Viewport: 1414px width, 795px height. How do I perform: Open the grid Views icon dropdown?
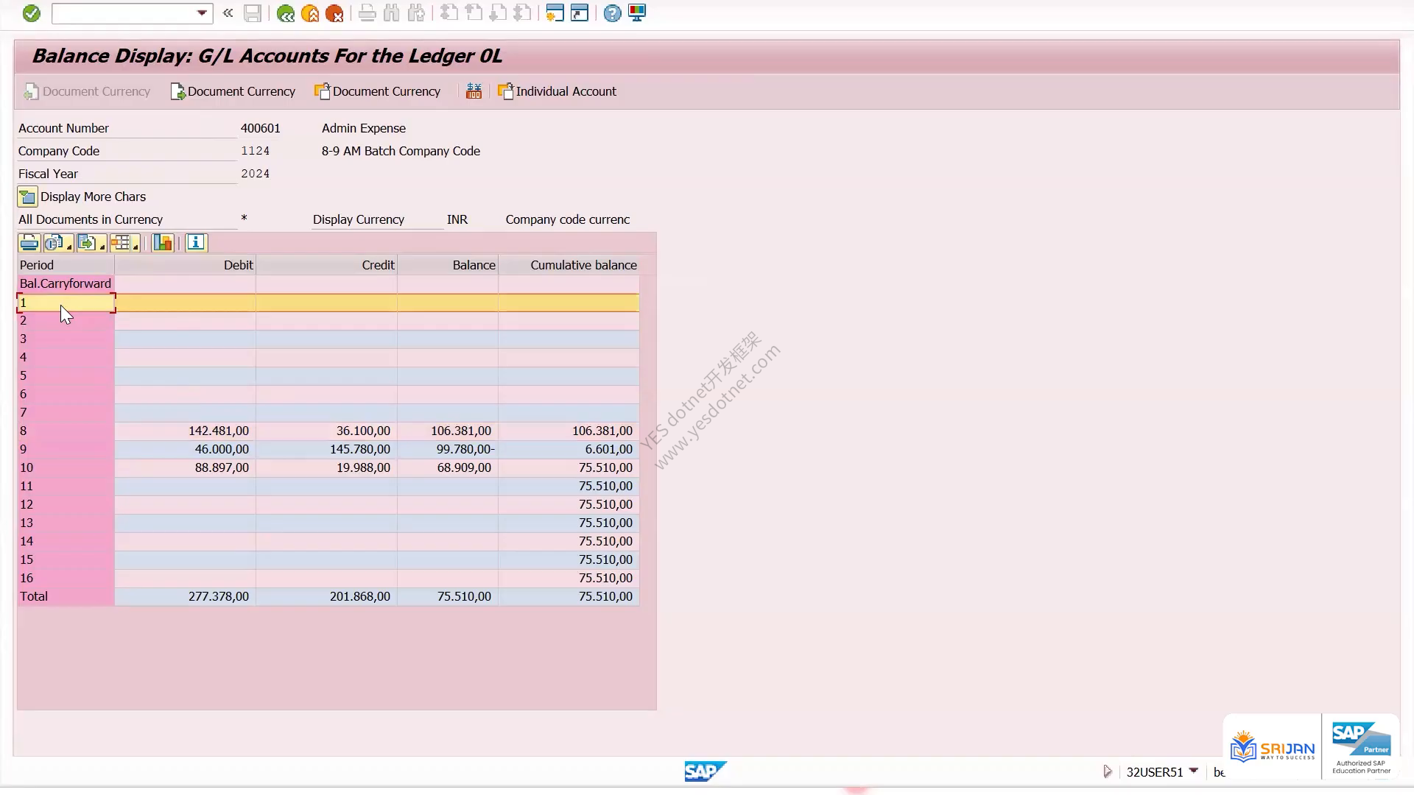coord(58,243)
